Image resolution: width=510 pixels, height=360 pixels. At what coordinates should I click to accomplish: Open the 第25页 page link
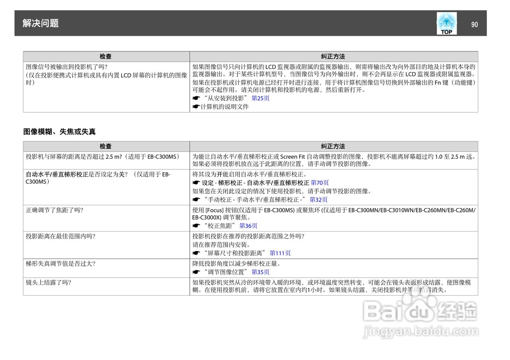[x=261, y=98]
